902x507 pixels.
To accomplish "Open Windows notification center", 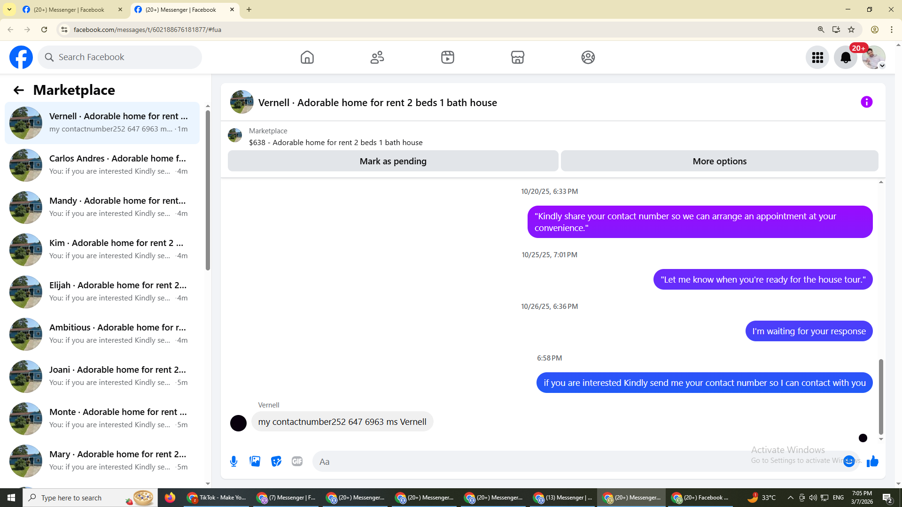I will [887, 498].
